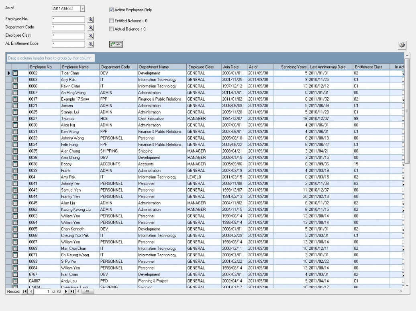416x311 pixels.
Task: Open detail icon for Alan Chung row
Action: (x=15, y=151)
